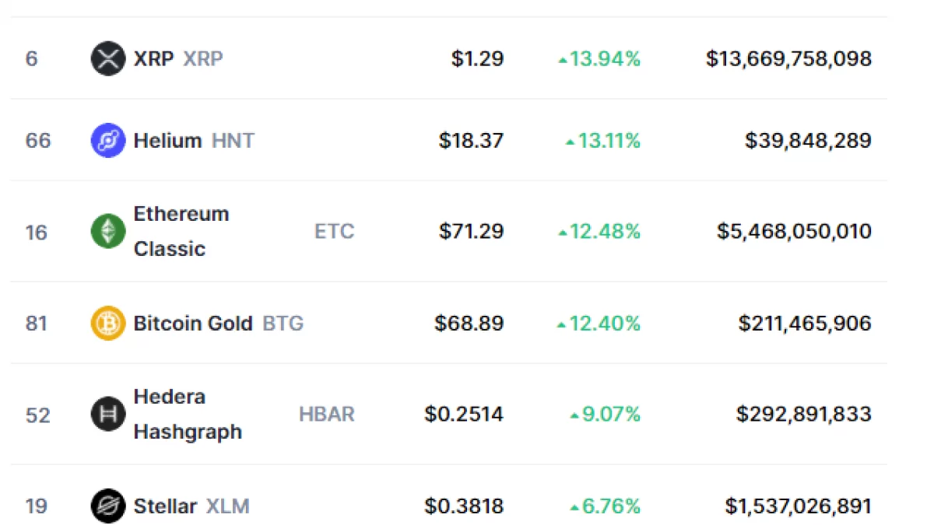Image resolution: width=934 pixels, height=525 pixels.
Task: Click the Bitcoin Gold logo icon
Action: coord(107,324)
